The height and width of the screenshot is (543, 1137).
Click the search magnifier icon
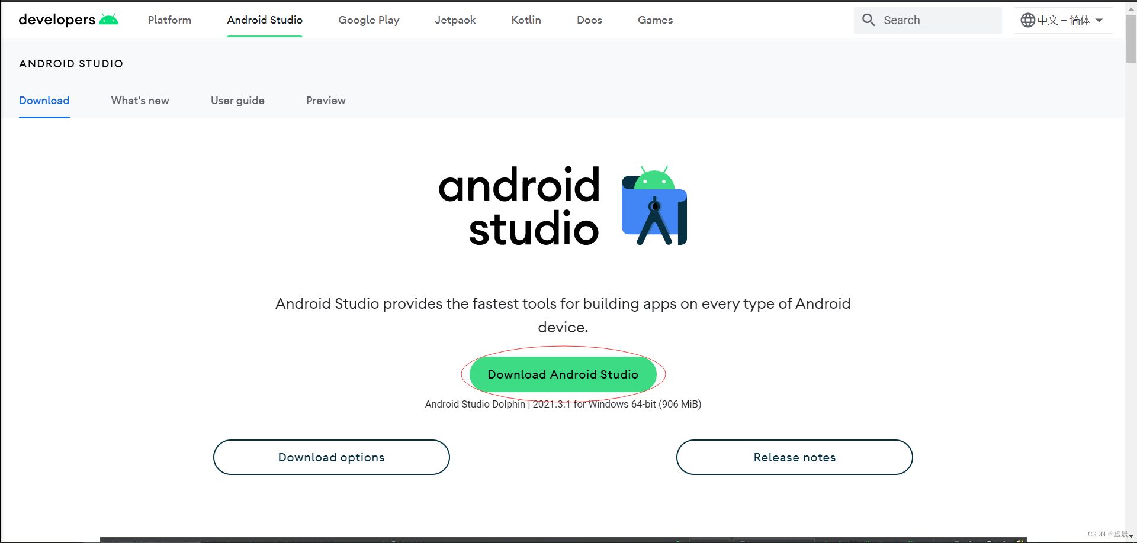[x=868, y=20]
